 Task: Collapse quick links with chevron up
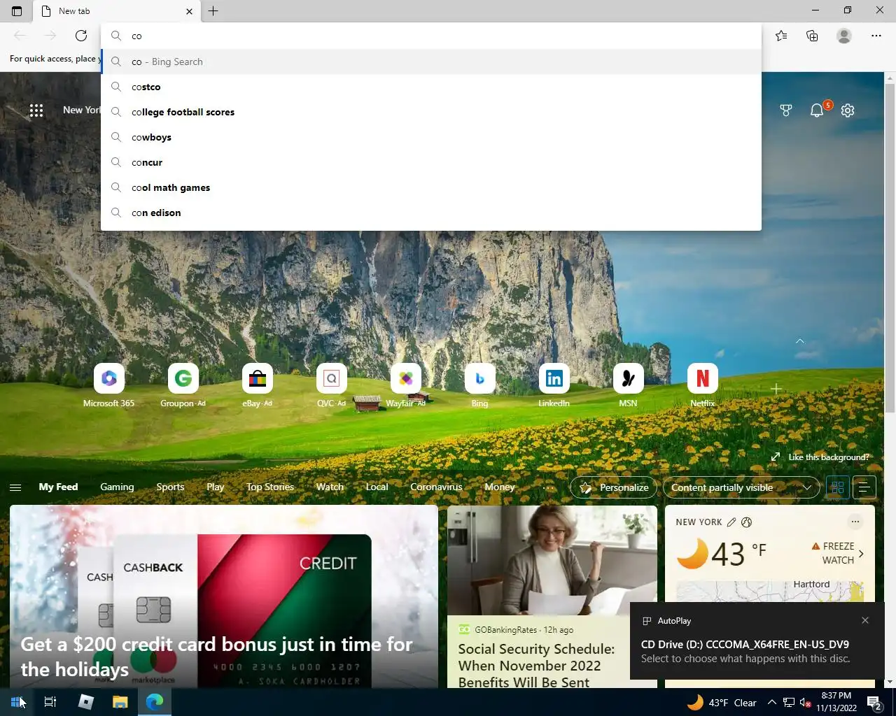[x=800, y=341]
